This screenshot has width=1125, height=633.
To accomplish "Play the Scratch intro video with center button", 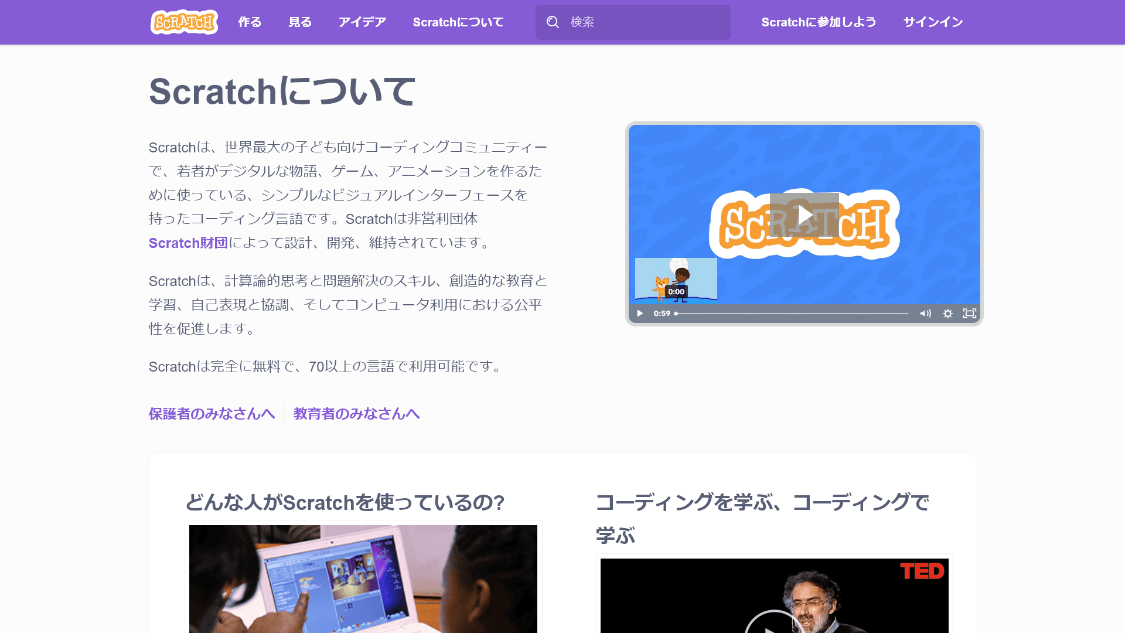I will pyautogui.click(x=804, y=215).
